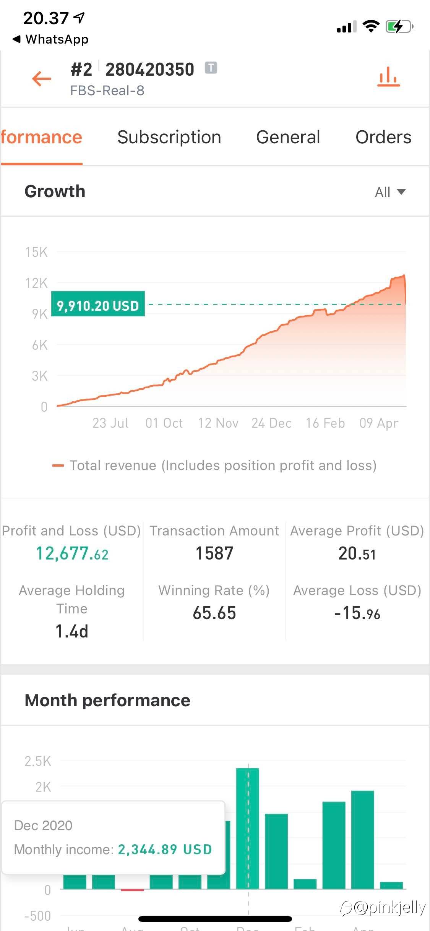
Task: Tap the Profit and Loss value 12,677.62
Action: click(x=72, y=553)
